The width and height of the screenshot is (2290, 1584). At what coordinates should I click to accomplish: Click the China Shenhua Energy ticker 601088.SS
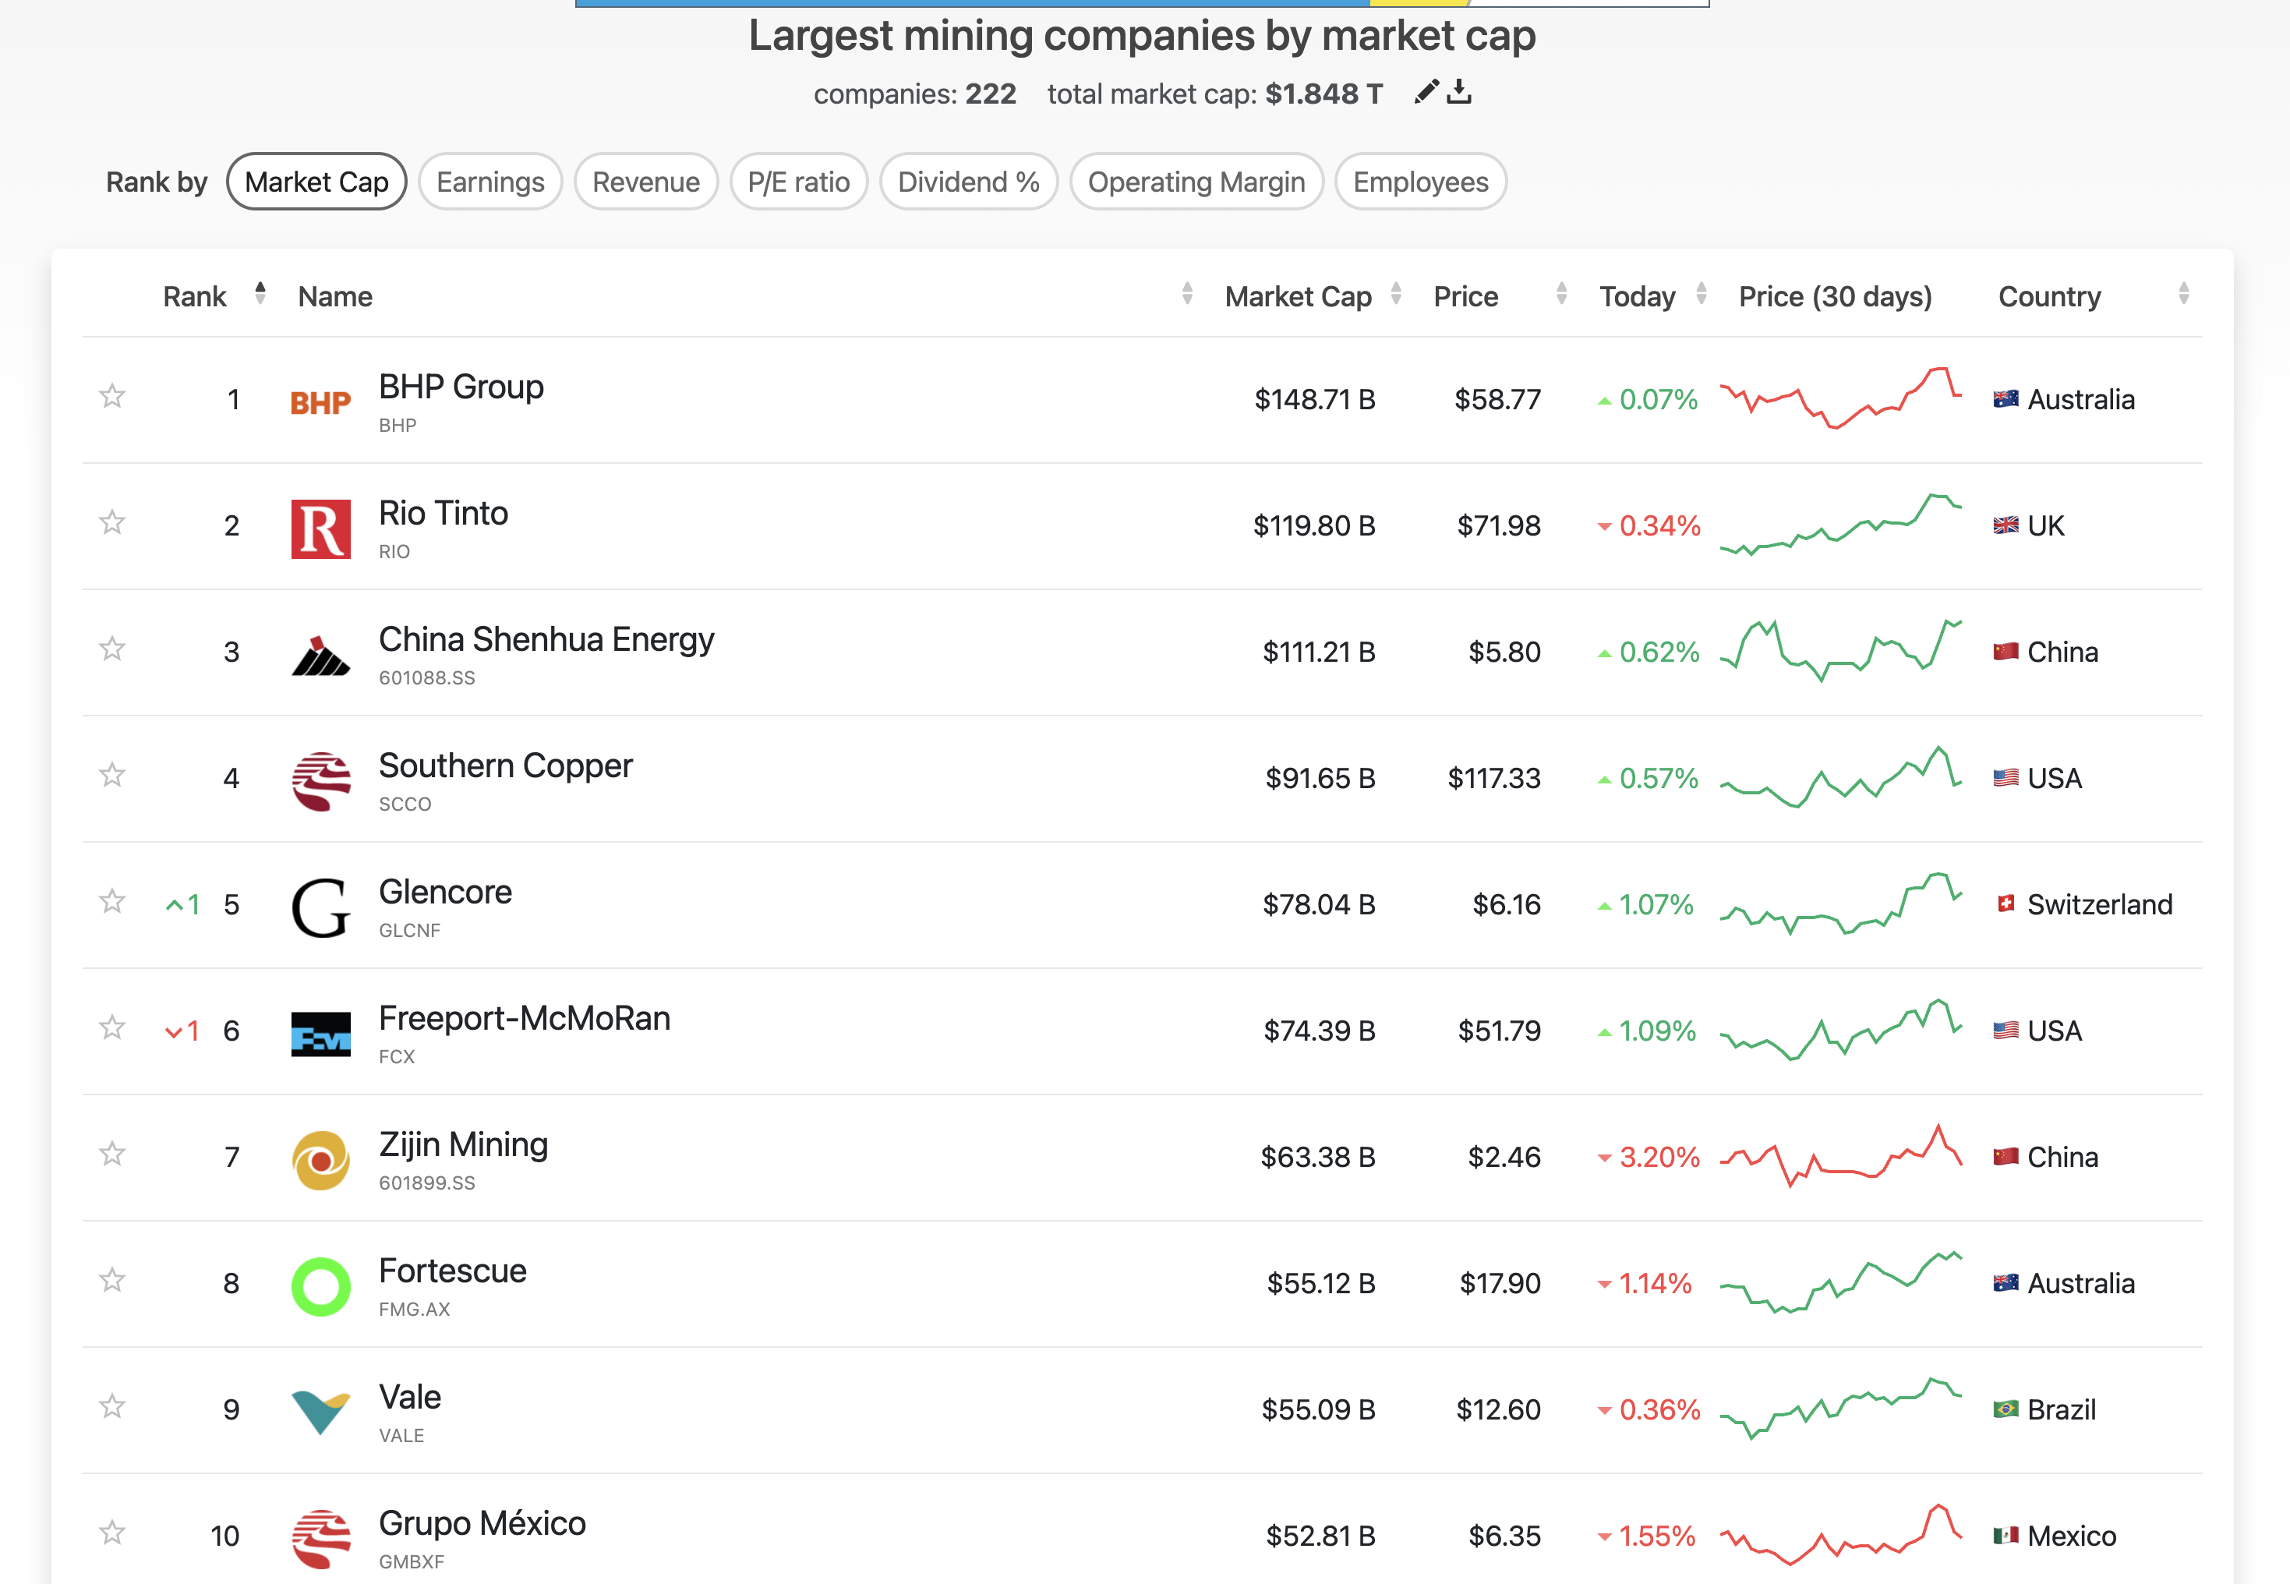426,679
